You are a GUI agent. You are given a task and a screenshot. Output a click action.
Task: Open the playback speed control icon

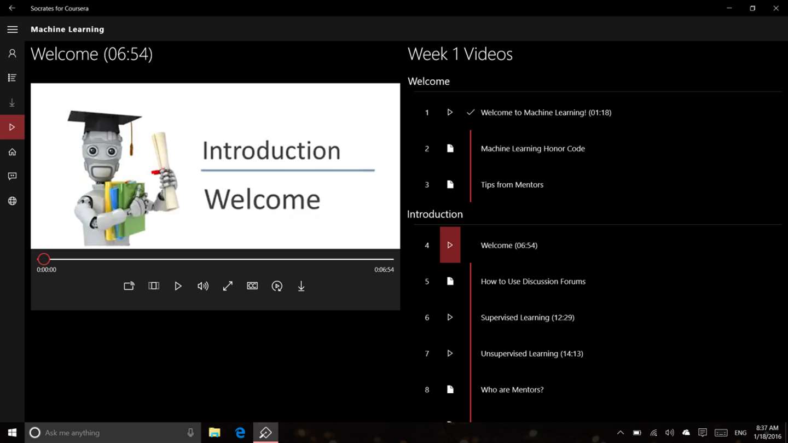pos(277,286)
